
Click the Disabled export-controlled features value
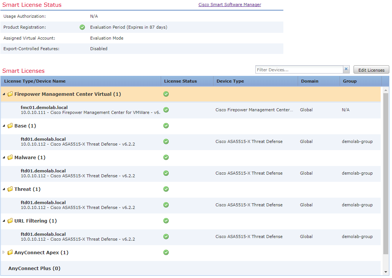pos(99,49)
